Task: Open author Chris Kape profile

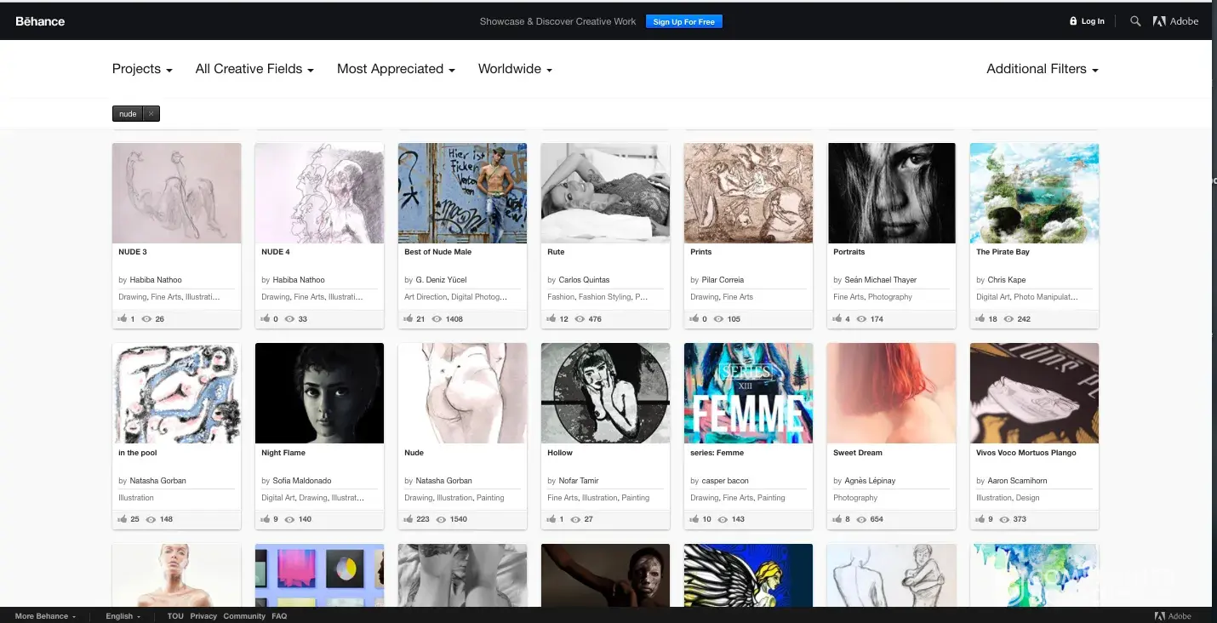Action: click(1007, 280)
